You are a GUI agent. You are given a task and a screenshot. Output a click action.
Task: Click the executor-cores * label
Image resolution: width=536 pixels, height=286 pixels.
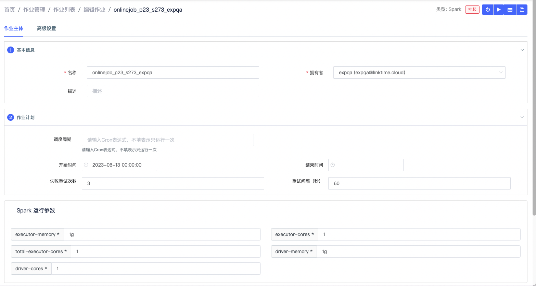point(295,234)
